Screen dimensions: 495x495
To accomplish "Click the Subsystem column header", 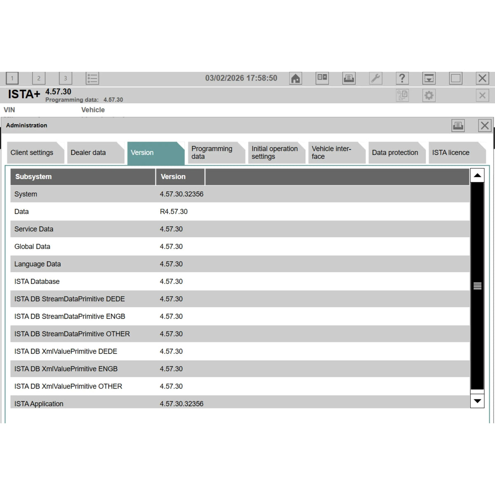I will [x=83, y=177].
